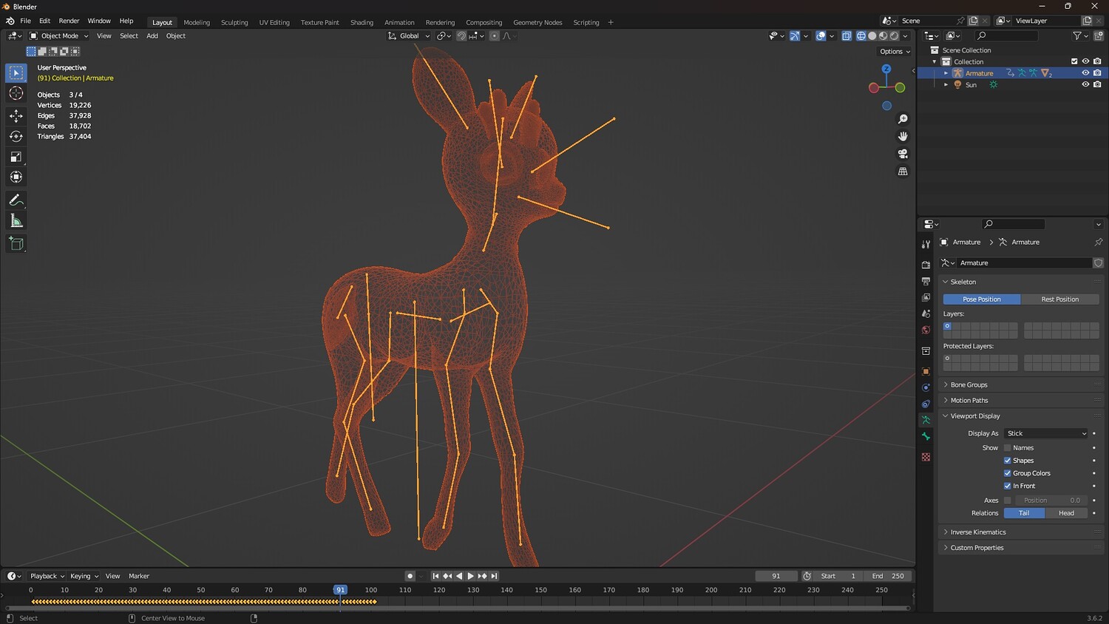This screenshot has height=624, width=1109.
Task: Click the hand pan-view icon
Action: pyautogui.click(x=903, y=136)
